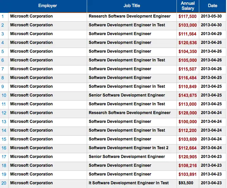Click the Date column header
Screen dimensions: 227x188
click(212, 6)
